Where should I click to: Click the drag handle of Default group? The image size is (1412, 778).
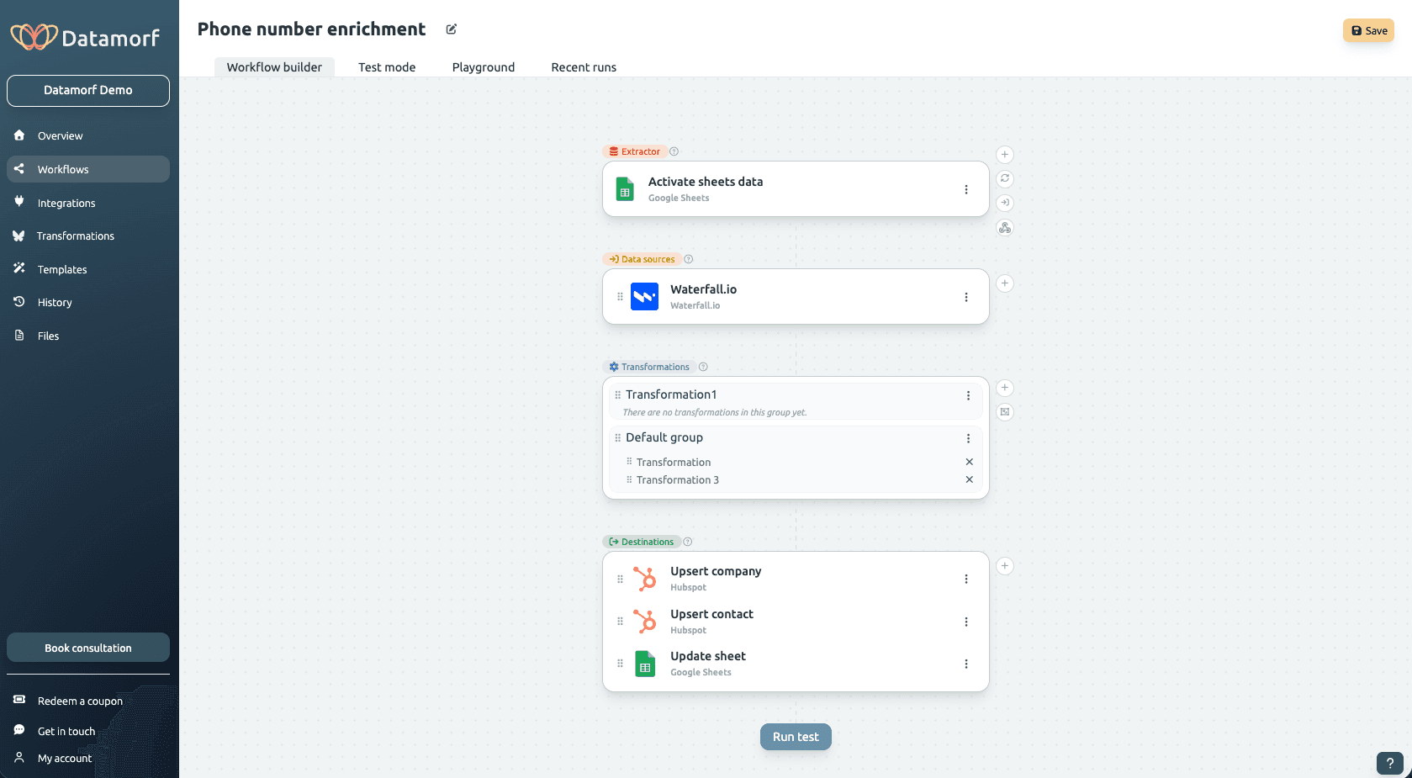click(617, 438)
